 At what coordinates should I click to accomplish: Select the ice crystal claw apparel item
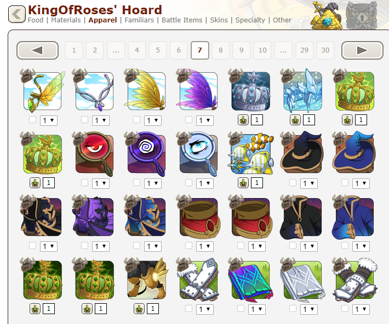coord(303,91)
